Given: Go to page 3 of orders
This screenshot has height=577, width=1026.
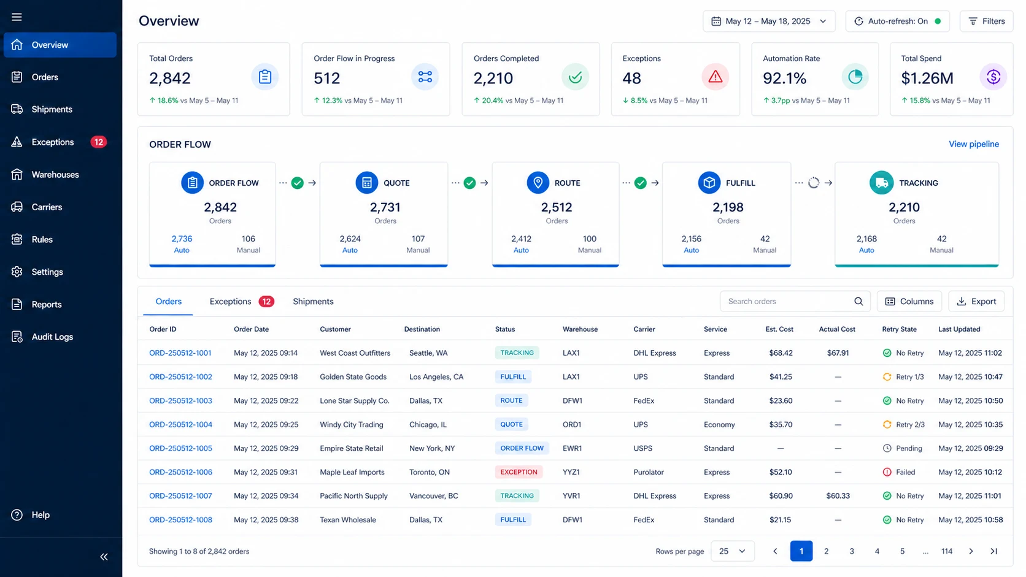Looking at the screenshot, I should (x=852, y=551).
